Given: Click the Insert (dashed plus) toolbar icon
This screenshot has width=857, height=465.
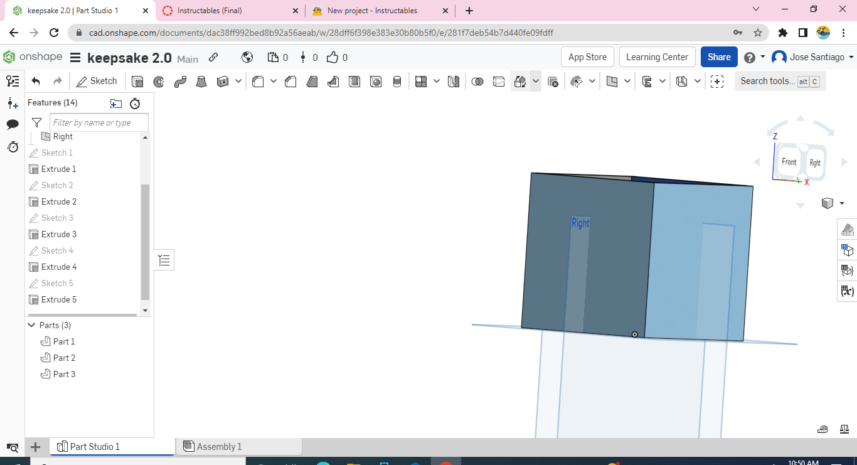Looking at the screenshot, I should tap(717, 82).
